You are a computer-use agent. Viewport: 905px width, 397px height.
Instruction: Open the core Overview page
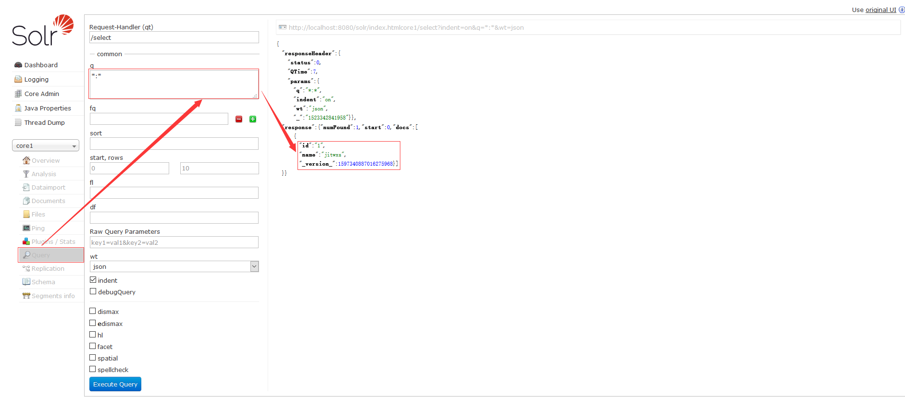(x=46, y=160)
